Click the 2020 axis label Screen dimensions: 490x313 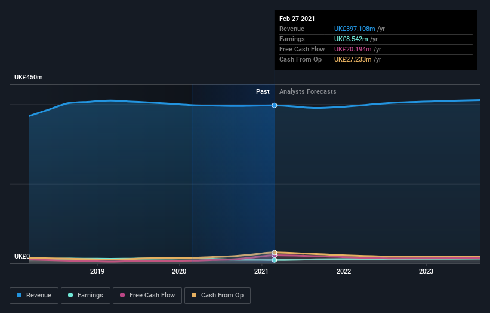(179, 271)
